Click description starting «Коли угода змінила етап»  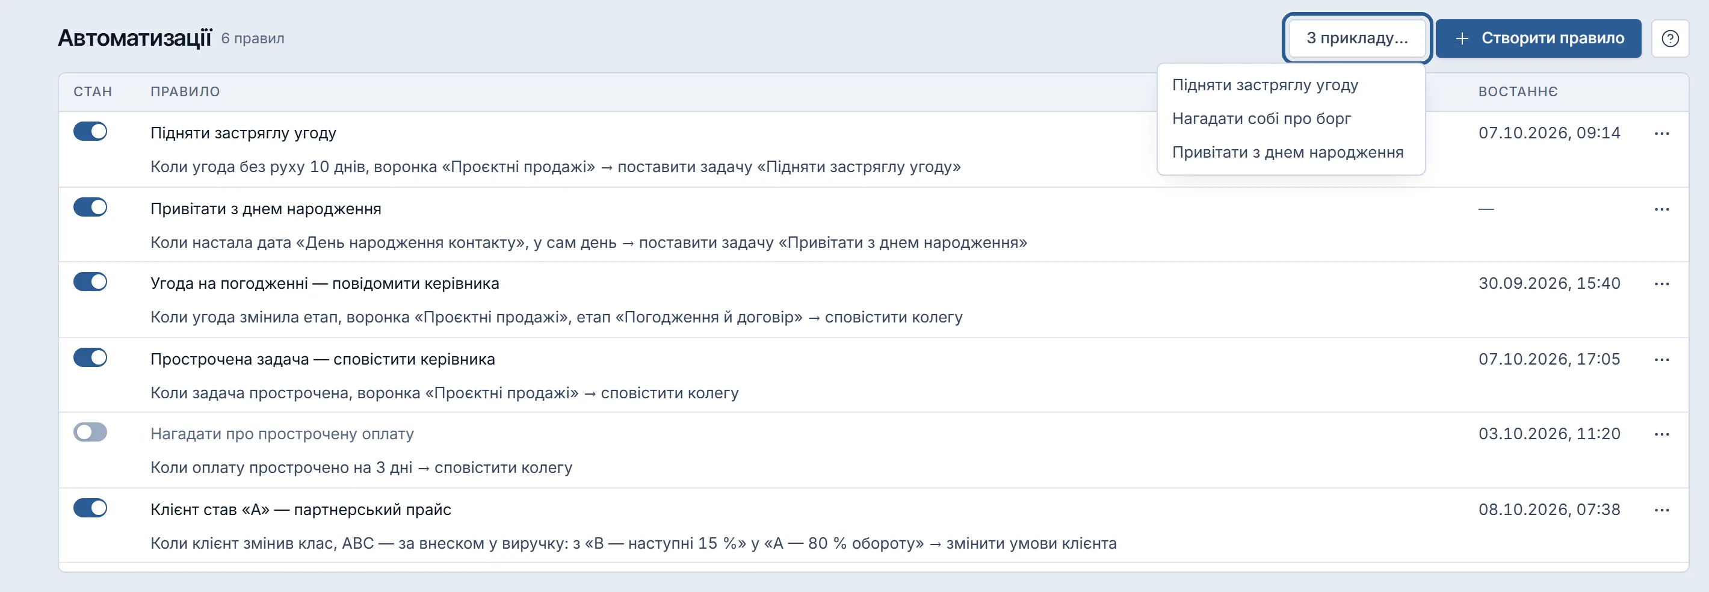tap(556, 318)
